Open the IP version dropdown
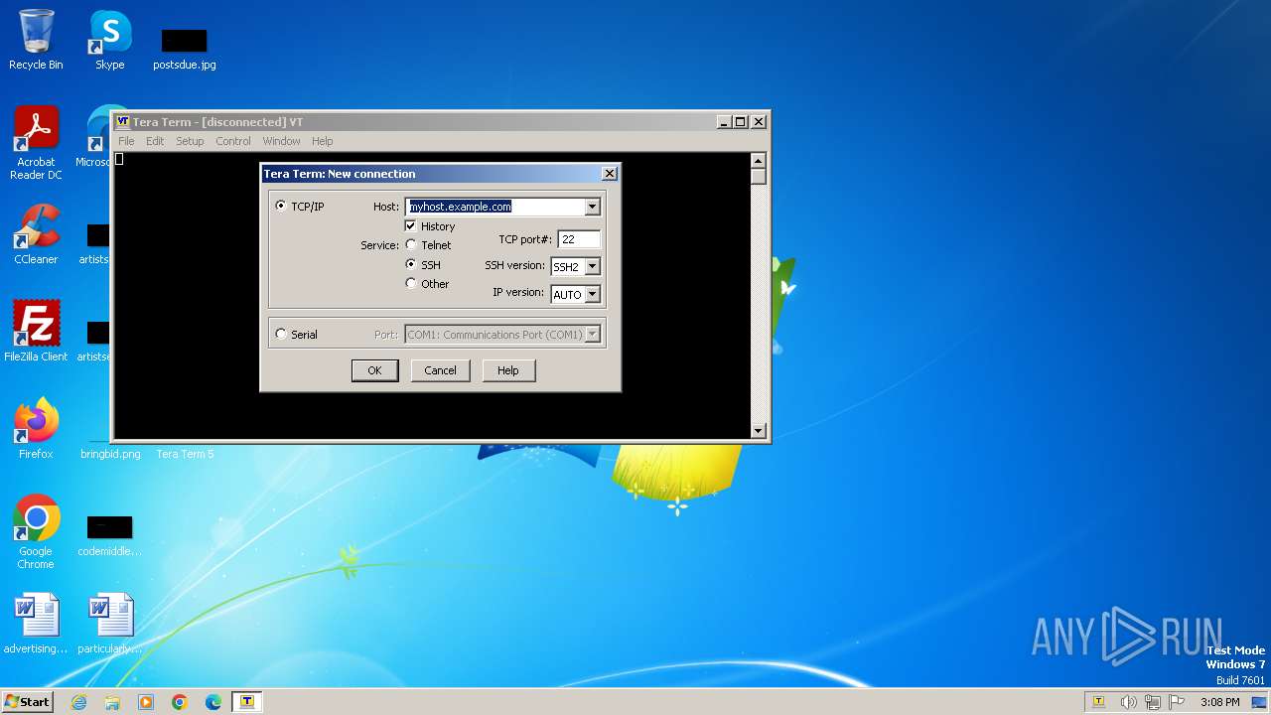The width and height of the screenshot is (1271, 715). click(592, 294)
